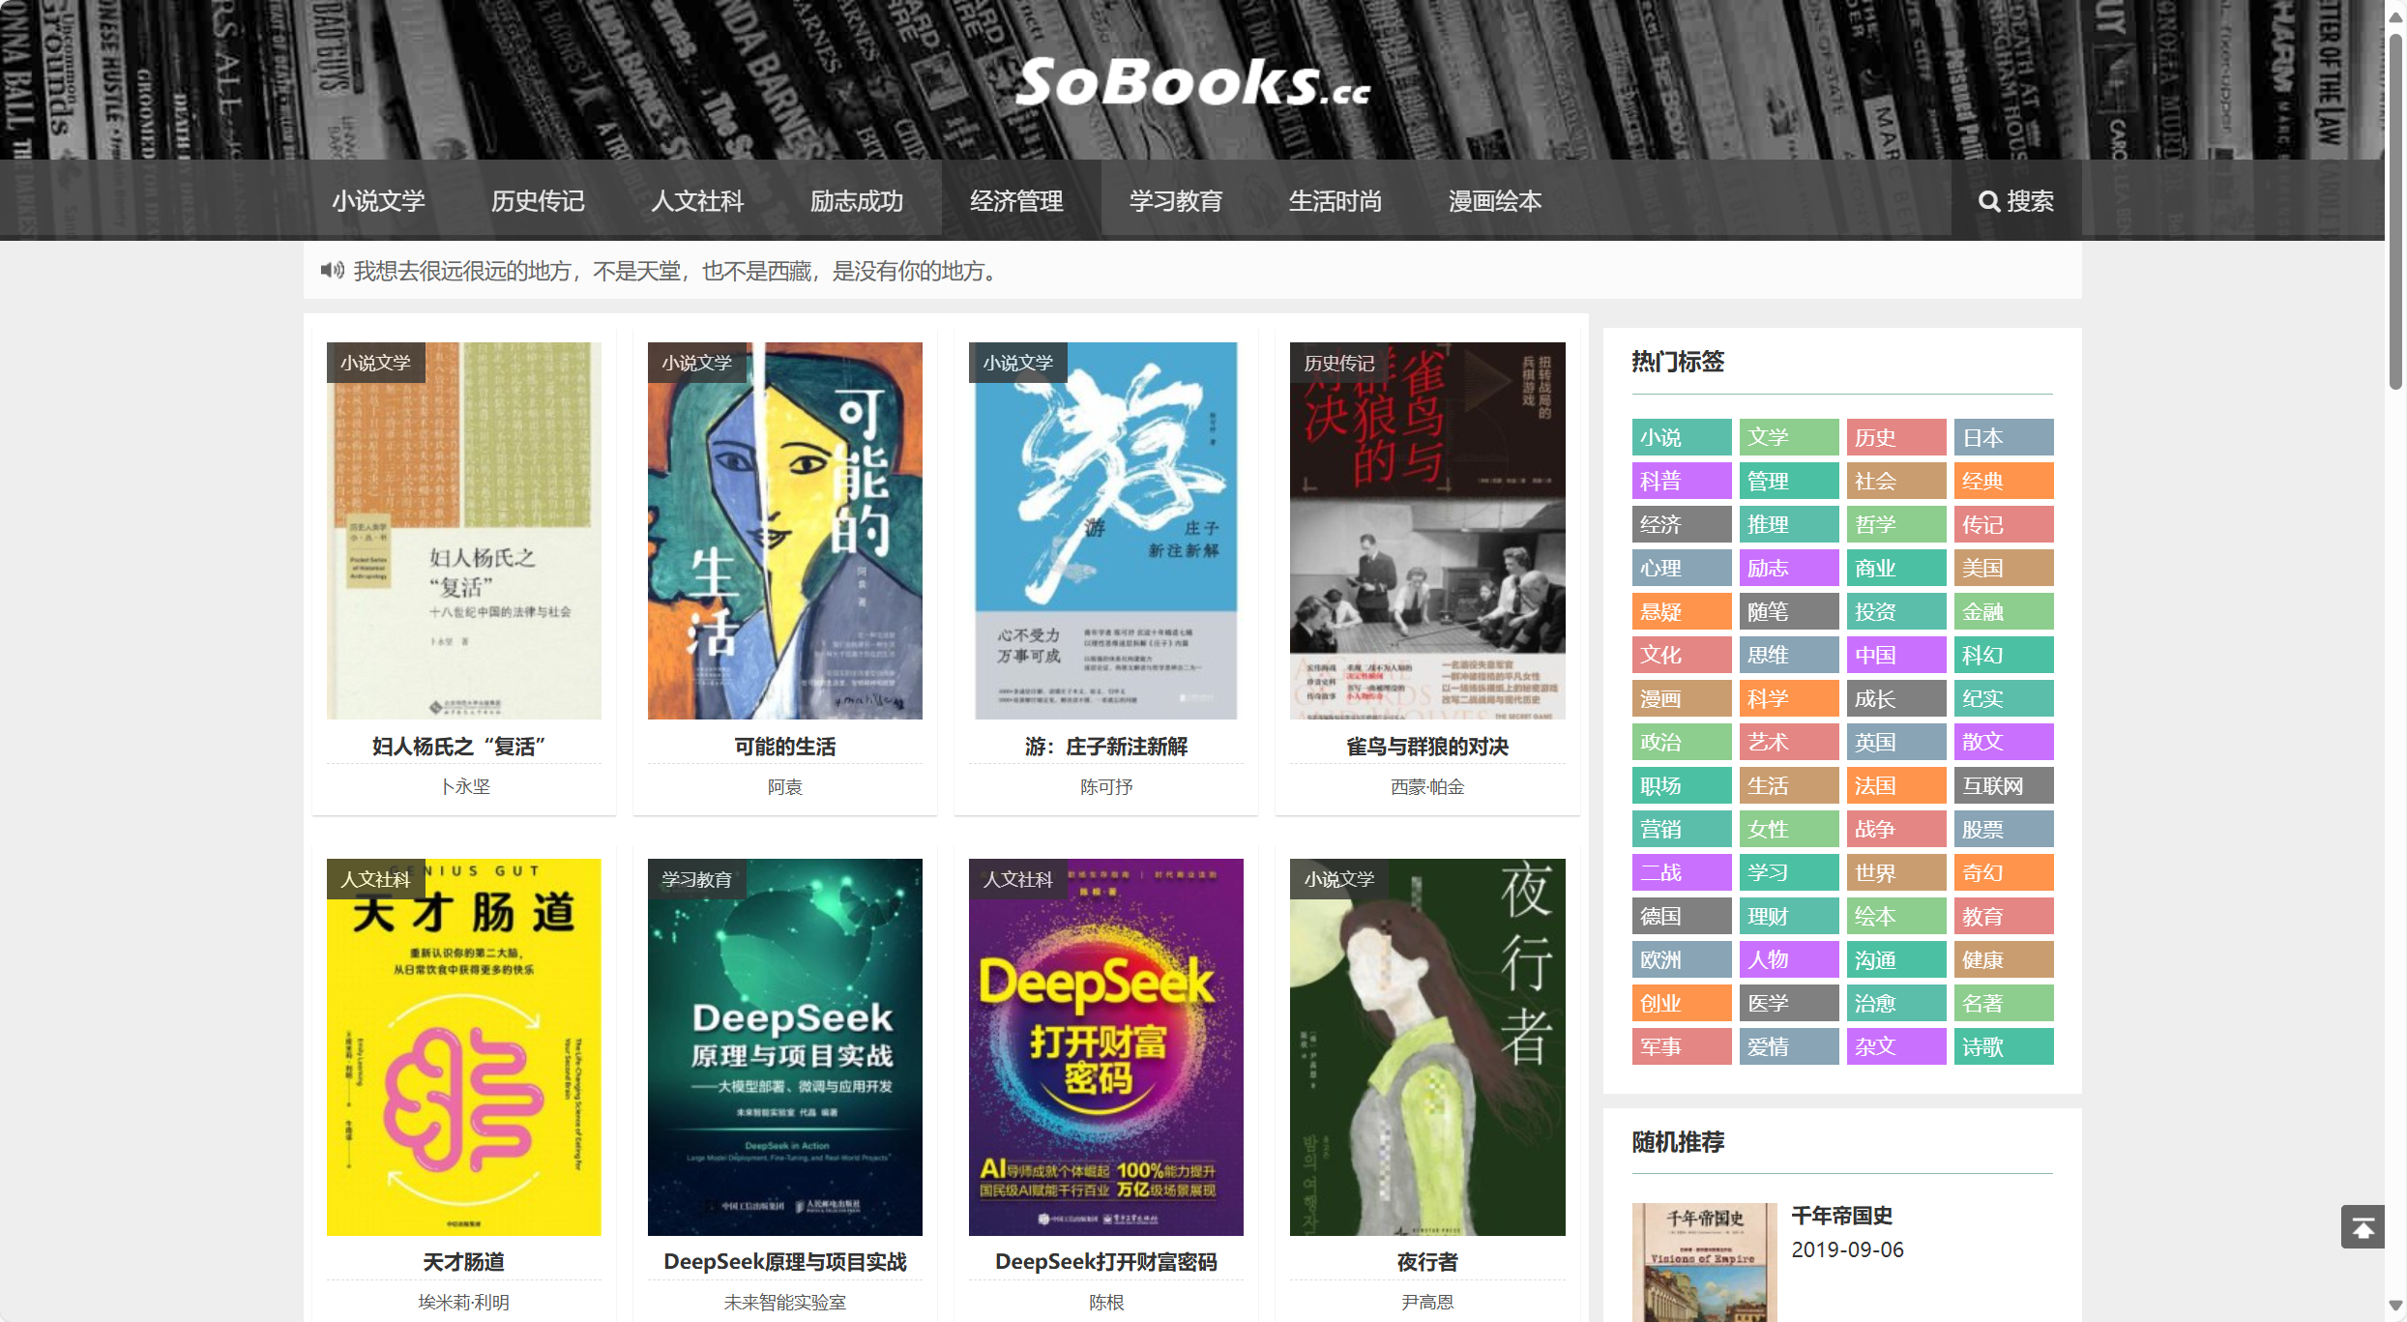Image resolution: width=2407 pixels, height=1322 pixels.
Task: Select the 理财 tag
Action: 1789,916
